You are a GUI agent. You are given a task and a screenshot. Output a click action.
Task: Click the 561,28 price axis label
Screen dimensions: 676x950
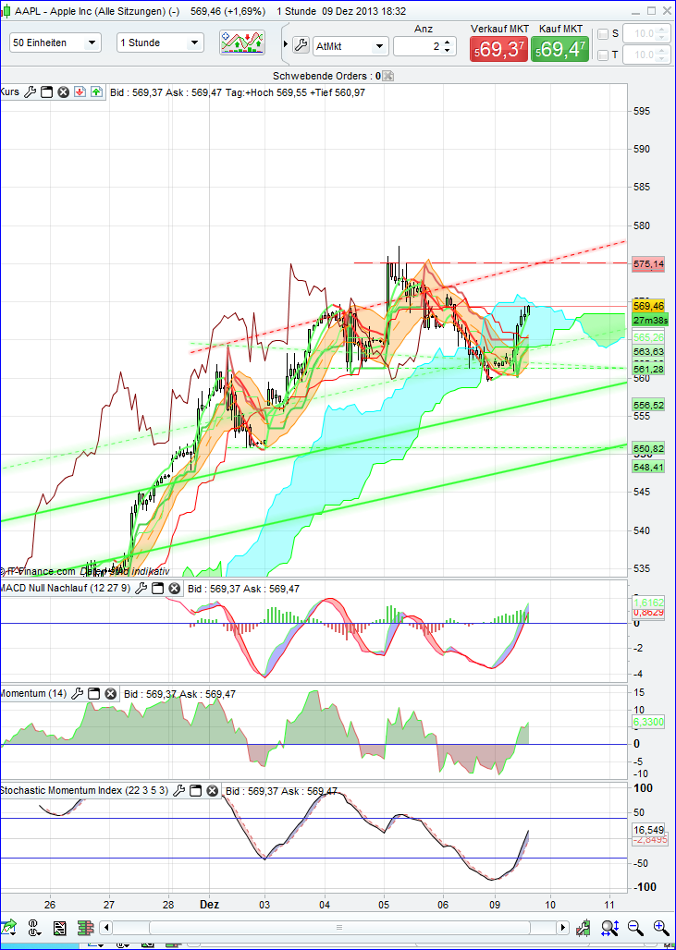[x=650, y=369]
